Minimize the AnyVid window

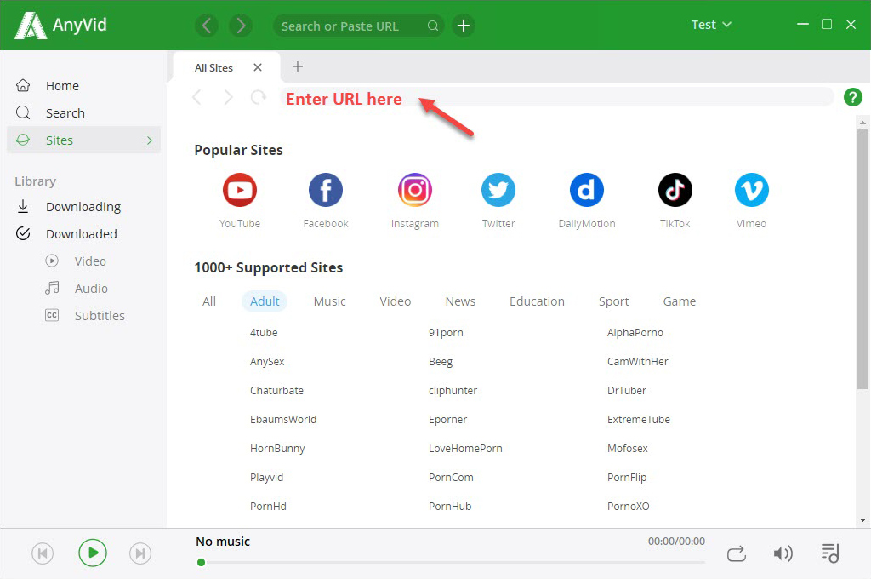point(803,25)
